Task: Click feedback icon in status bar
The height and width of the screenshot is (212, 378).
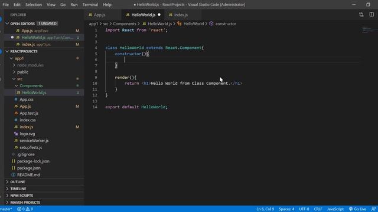Action: (x=373, y=209)
